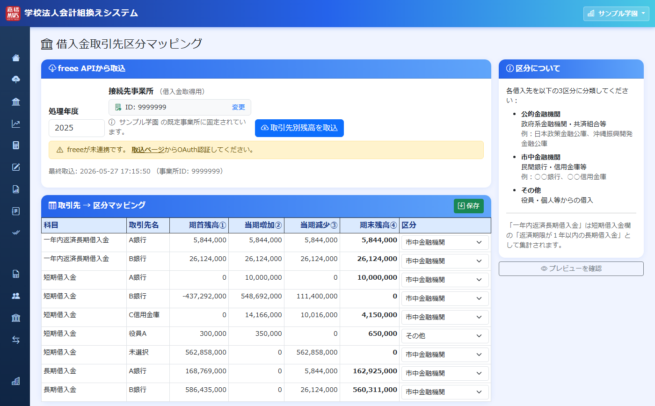Select the bank icon below the cloud upload icon

[16, 102]
